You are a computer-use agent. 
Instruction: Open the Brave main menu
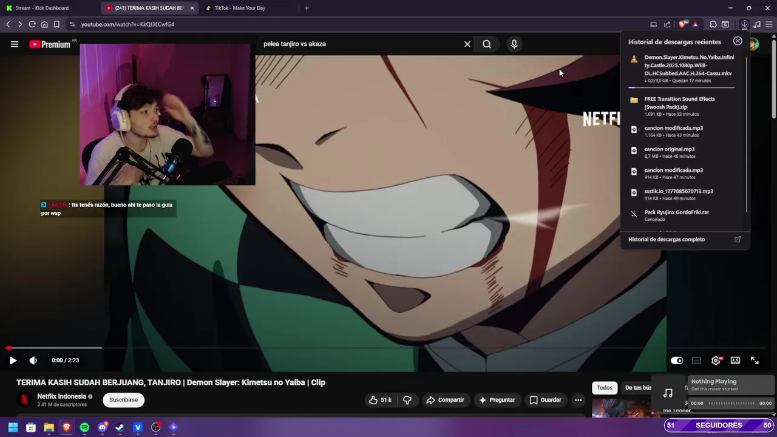click(x=769, y=24)
